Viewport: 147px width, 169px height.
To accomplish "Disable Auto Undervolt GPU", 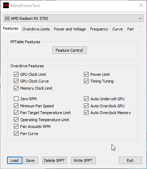I will 86,99.
